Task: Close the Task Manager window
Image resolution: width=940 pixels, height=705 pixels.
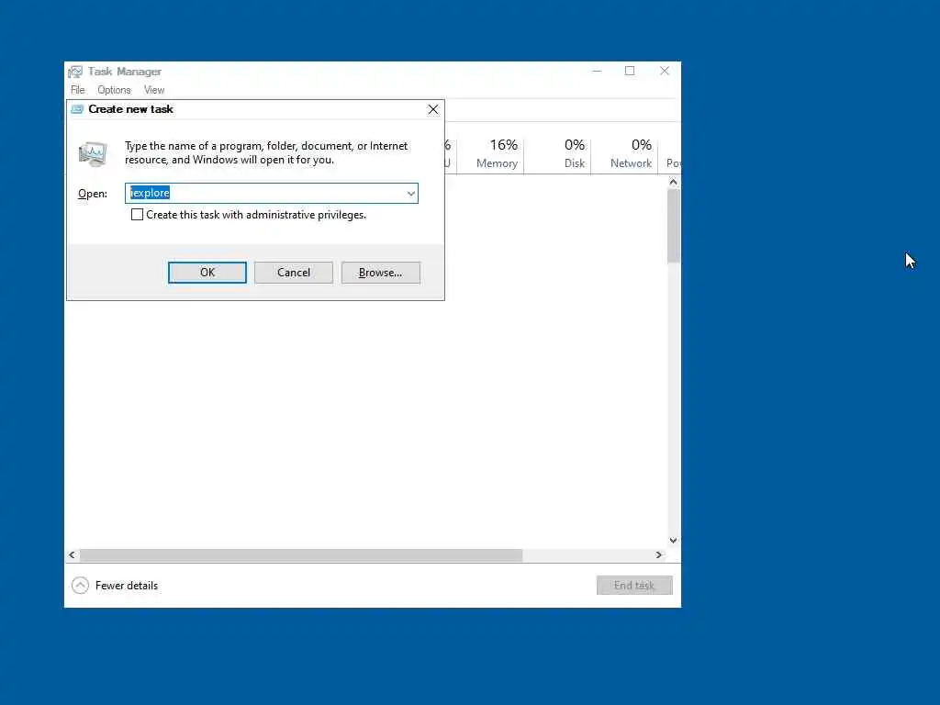Action: pos(665,71)
